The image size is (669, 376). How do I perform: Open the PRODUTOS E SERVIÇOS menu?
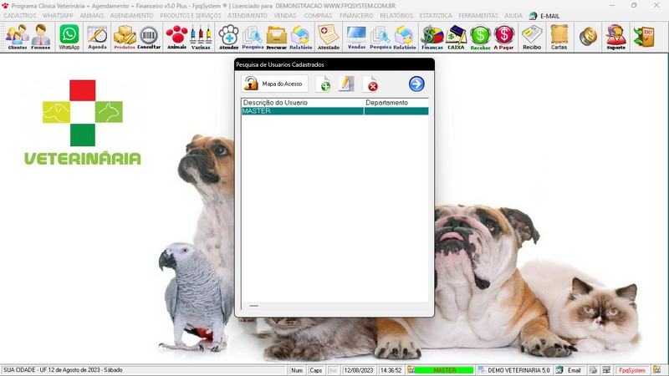click(191, 16)
